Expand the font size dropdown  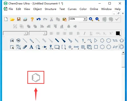[x=45, y=33]
